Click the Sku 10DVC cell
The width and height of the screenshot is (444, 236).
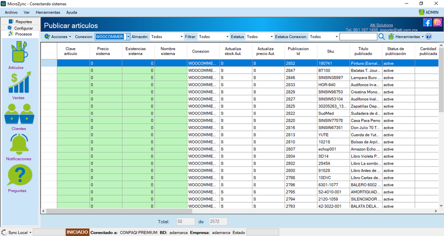click(x=333, y=178)
